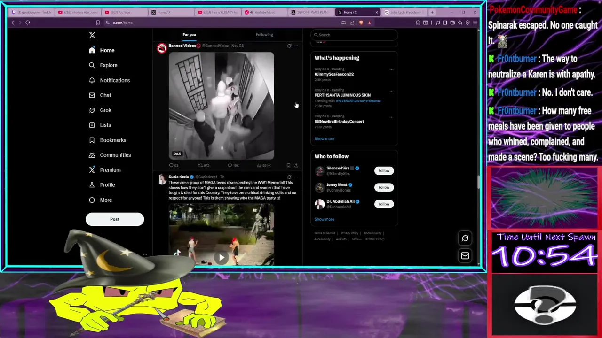This screenshot has height=338, width=602.
Task: Open Grok explain on Banned Videos post
Action: [x=289, y=46]
